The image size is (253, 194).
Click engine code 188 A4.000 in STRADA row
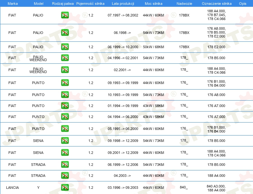(x=216, y=176)
